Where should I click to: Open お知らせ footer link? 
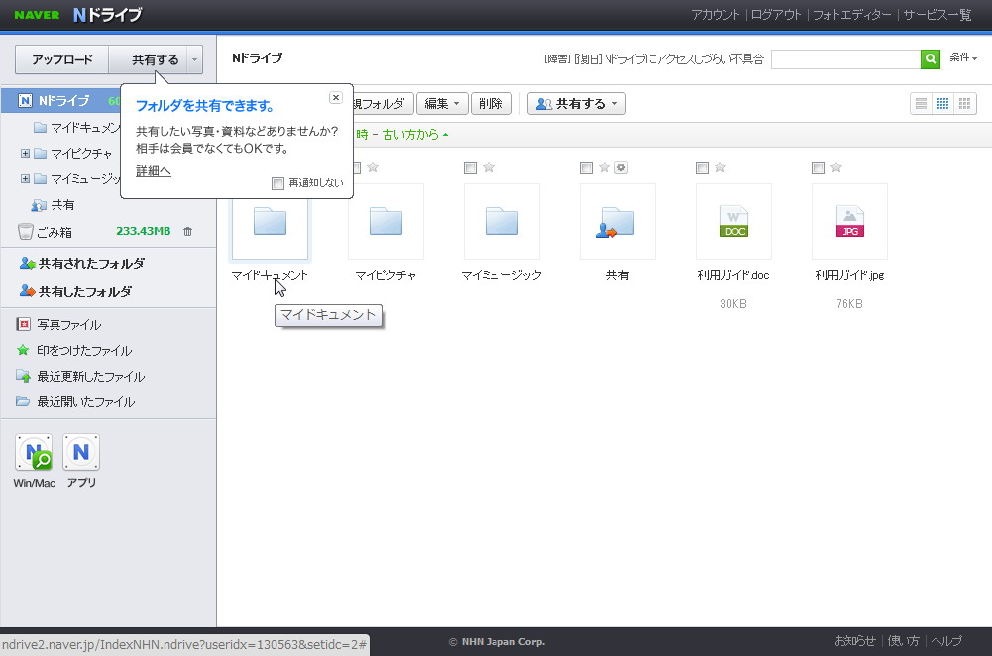click(x=854, y=641)
